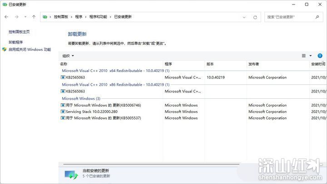Open 控制面板主页 link

[x=19, y=32]
